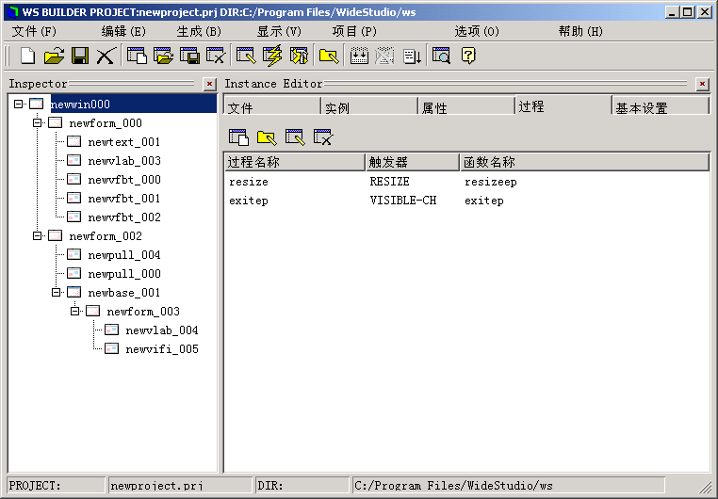The height and width of the screenshot is (499, 718).
Task: Select newvfbt_001 in the tree
Action: [124, 198]
